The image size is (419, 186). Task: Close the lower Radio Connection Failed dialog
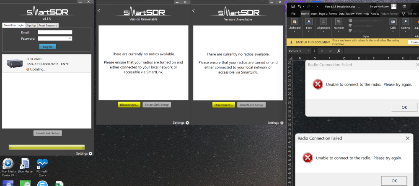[x=407, y=138]
